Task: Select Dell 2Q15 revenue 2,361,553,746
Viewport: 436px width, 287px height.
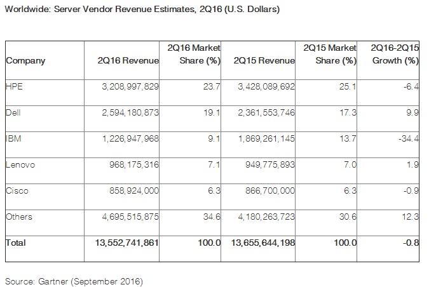Action: coord(266,113)
